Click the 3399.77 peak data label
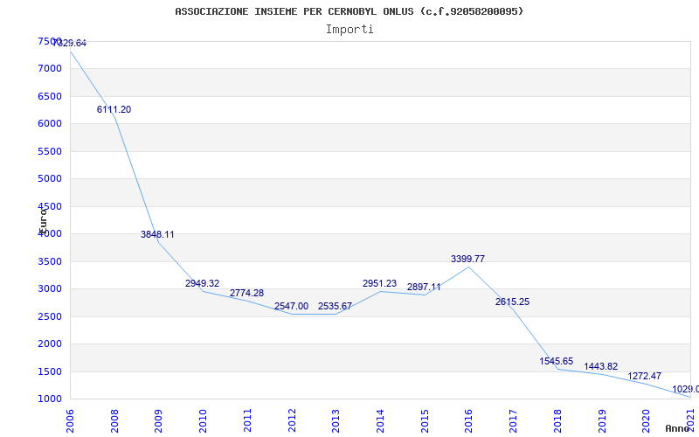This screenshot has width=699, height=437. [467, 259]
